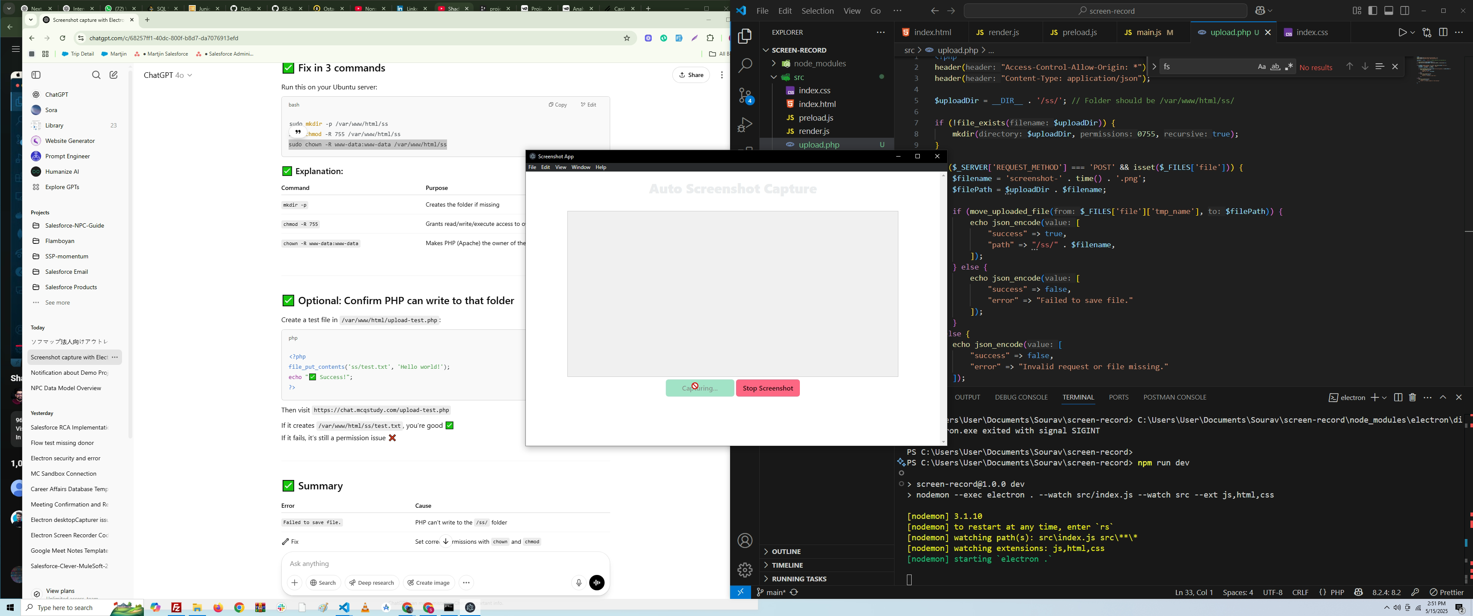Click the dictate microphone icon in ChatGPT

point(578,582)
